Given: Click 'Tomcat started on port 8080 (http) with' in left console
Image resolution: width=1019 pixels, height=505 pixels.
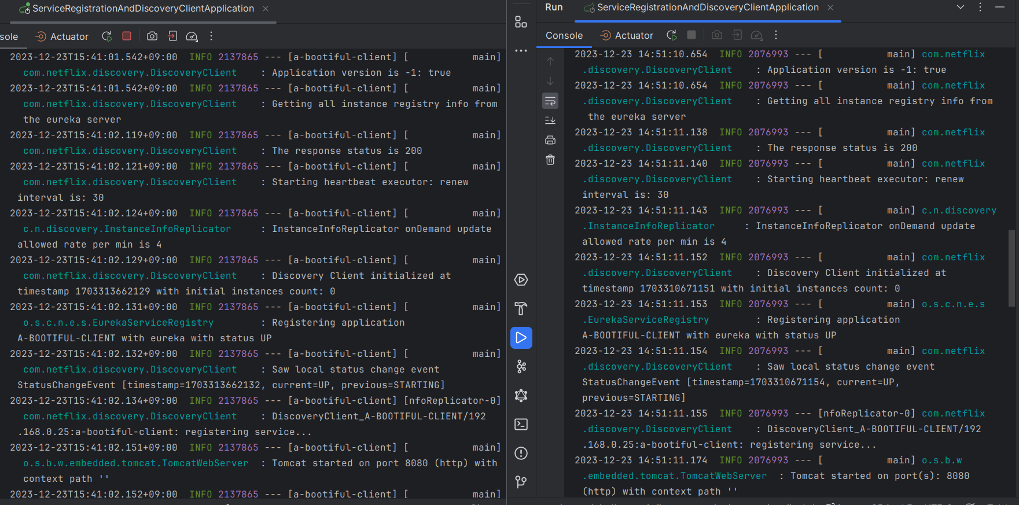Looking at the screenshot, I should [384, 463].
